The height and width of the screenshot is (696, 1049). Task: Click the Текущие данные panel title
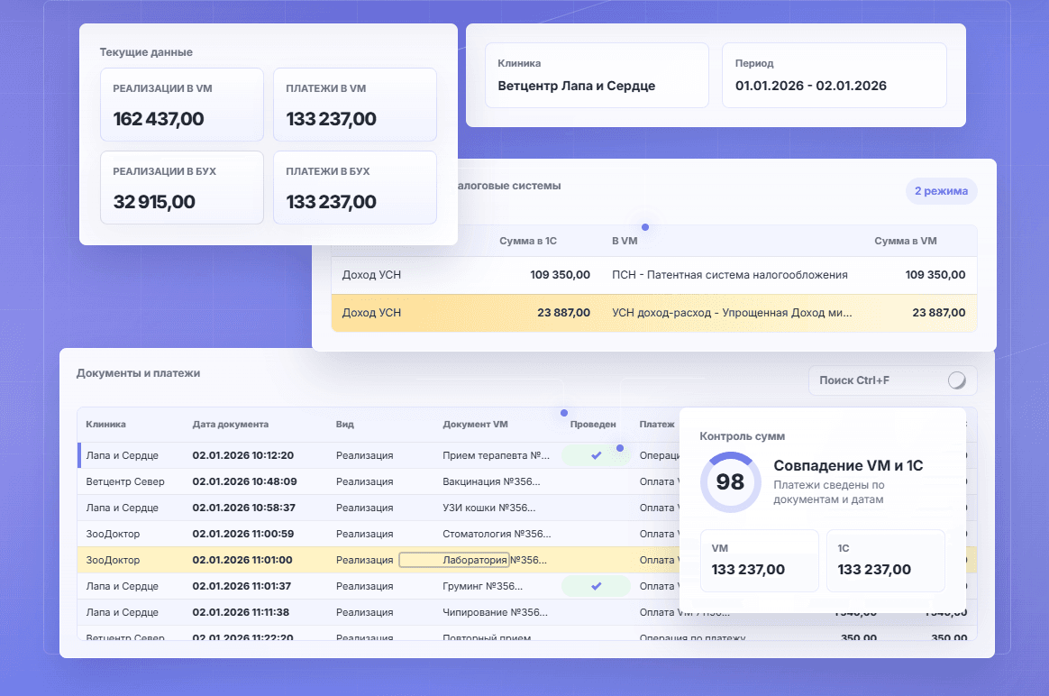pyautogui.click(x=146, y=52)
